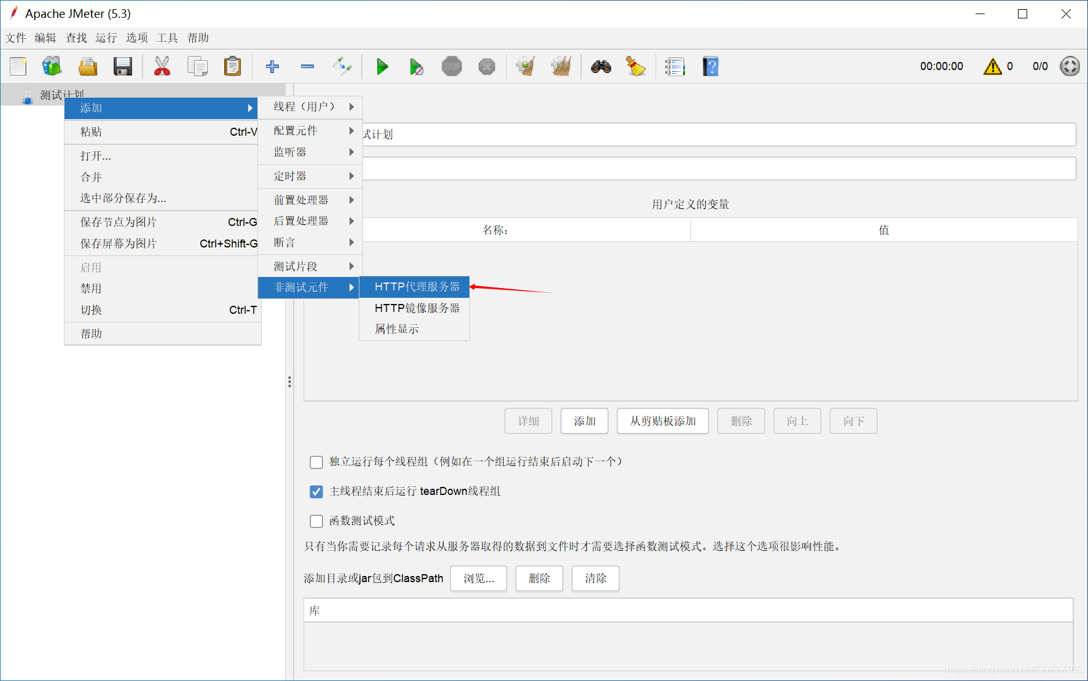Click the 清除 button
The width and height of the screenshot is (1088, 681).
595,578
